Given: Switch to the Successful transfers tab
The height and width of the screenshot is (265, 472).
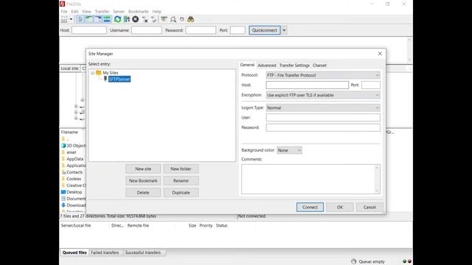Looking at the screenshot, I should click(143, 252).
